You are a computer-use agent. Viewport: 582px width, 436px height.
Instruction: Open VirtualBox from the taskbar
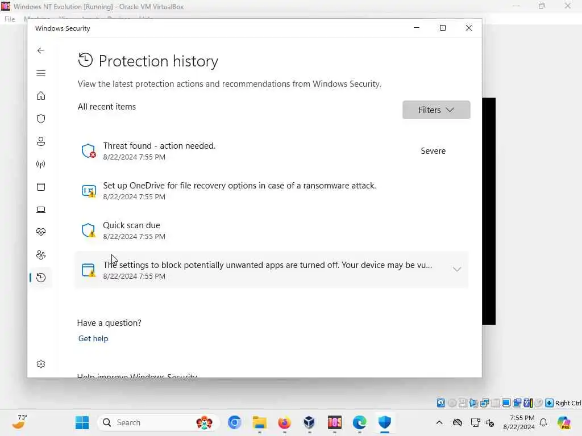coord(309,422)
